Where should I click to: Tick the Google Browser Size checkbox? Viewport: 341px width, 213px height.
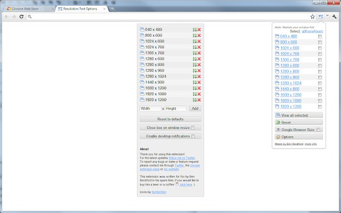319,129
